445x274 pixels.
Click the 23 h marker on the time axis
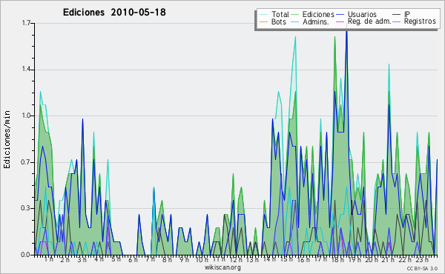[422, 259]
